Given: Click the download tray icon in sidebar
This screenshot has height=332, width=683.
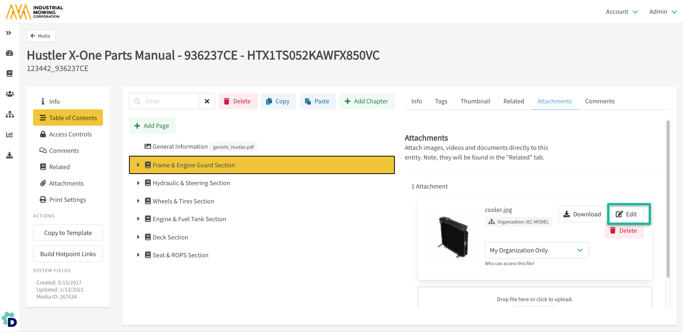Looking at the screenshot, I should pos(10,155).
